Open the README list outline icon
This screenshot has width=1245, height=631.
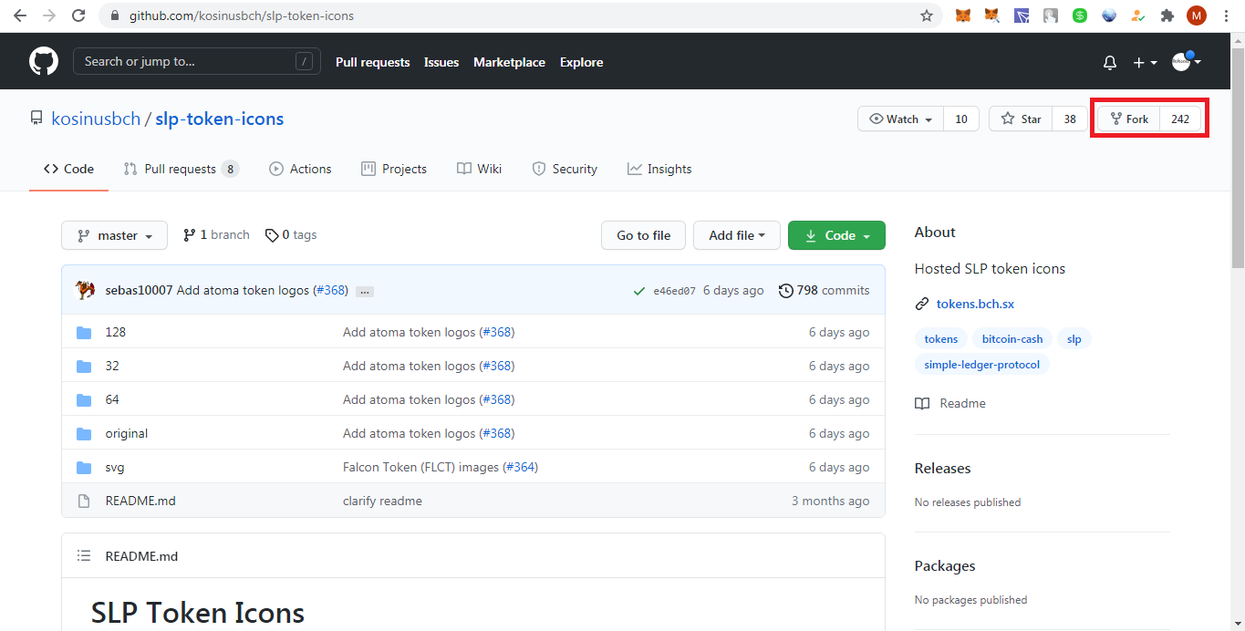[x=84, y=555]
